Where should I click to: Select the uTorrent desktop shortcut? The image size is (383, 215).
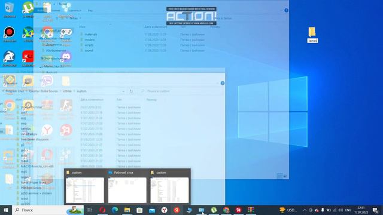coord(28,10)
